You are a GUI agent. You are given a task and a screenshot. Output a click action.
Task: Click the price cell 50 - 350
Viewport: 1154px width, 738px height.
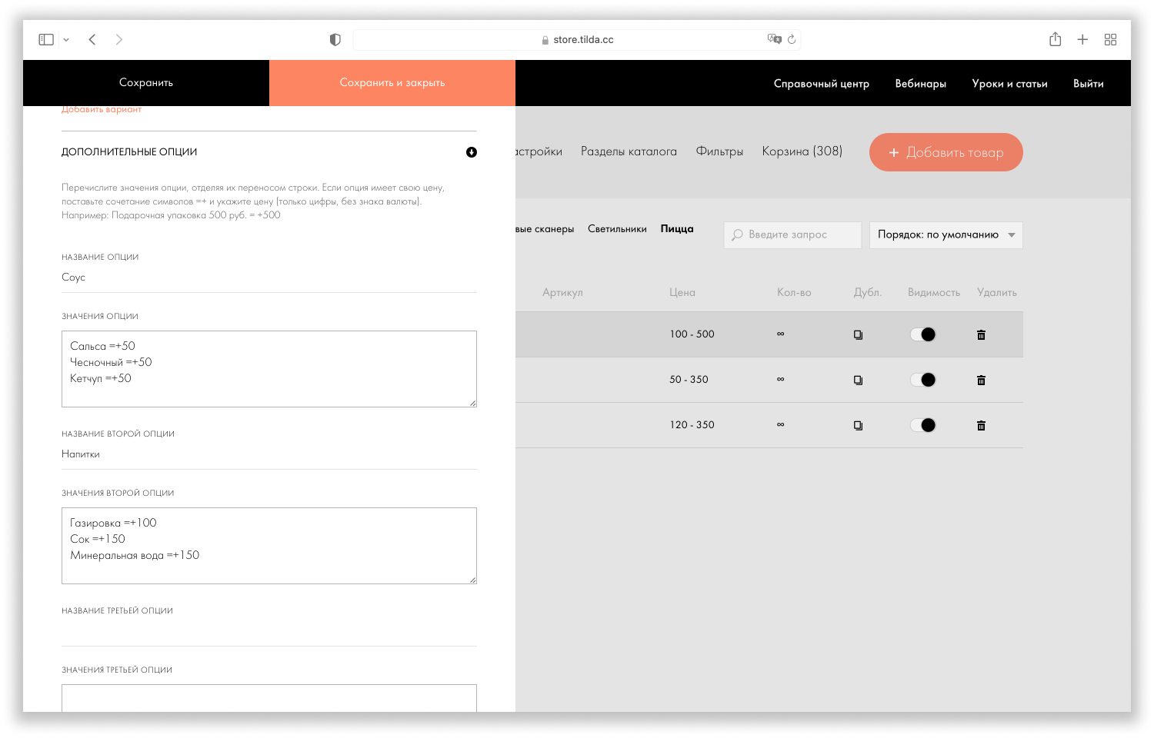point(689,380)
